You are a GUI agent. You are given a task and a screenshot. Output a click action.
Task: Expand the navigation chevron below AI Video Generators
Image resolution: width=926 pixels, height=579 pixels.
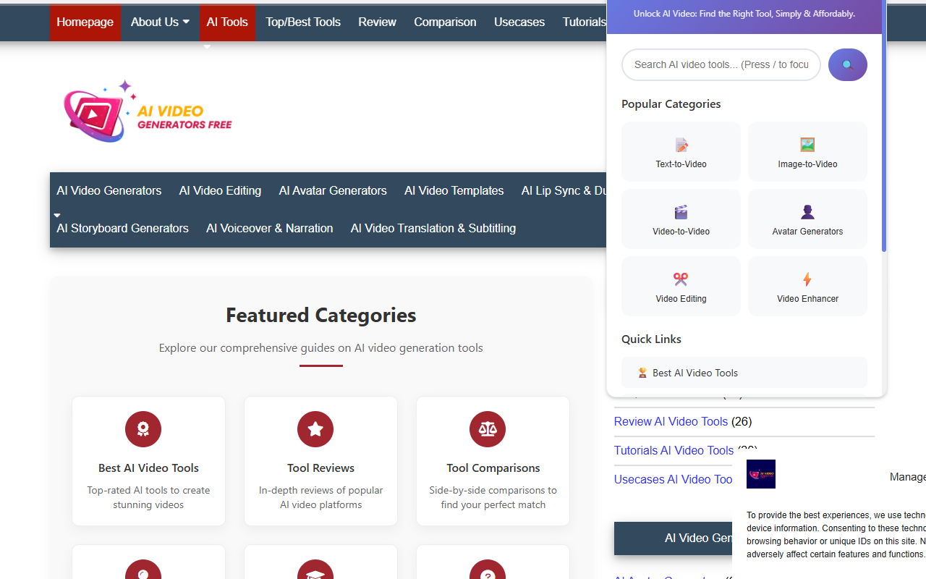pyautogui.click(x=56, y=214)
